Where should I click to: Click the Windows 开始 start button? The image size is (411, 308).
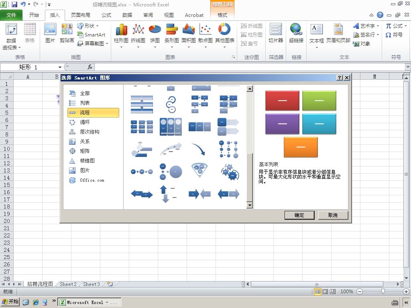[x=10, y=302]
